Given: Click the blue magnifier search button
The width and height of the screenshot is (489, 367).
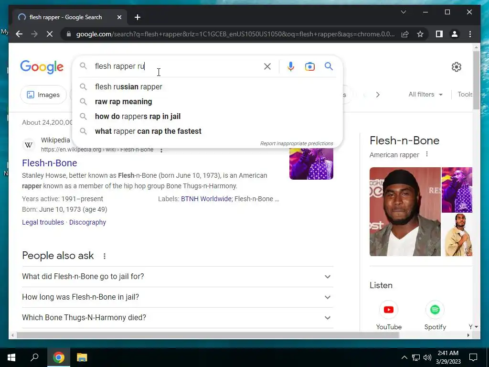Looking at the screenshot, I should (x=329, y=66).
